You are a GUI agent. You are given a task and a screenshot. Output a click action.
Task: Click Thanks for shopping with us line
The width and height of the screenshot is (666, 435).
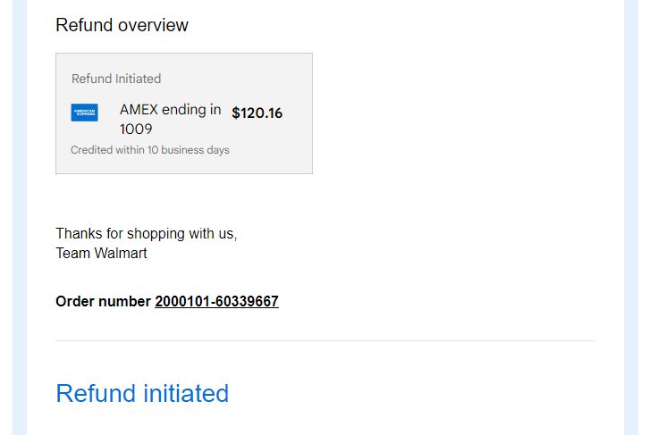(146, 233)
